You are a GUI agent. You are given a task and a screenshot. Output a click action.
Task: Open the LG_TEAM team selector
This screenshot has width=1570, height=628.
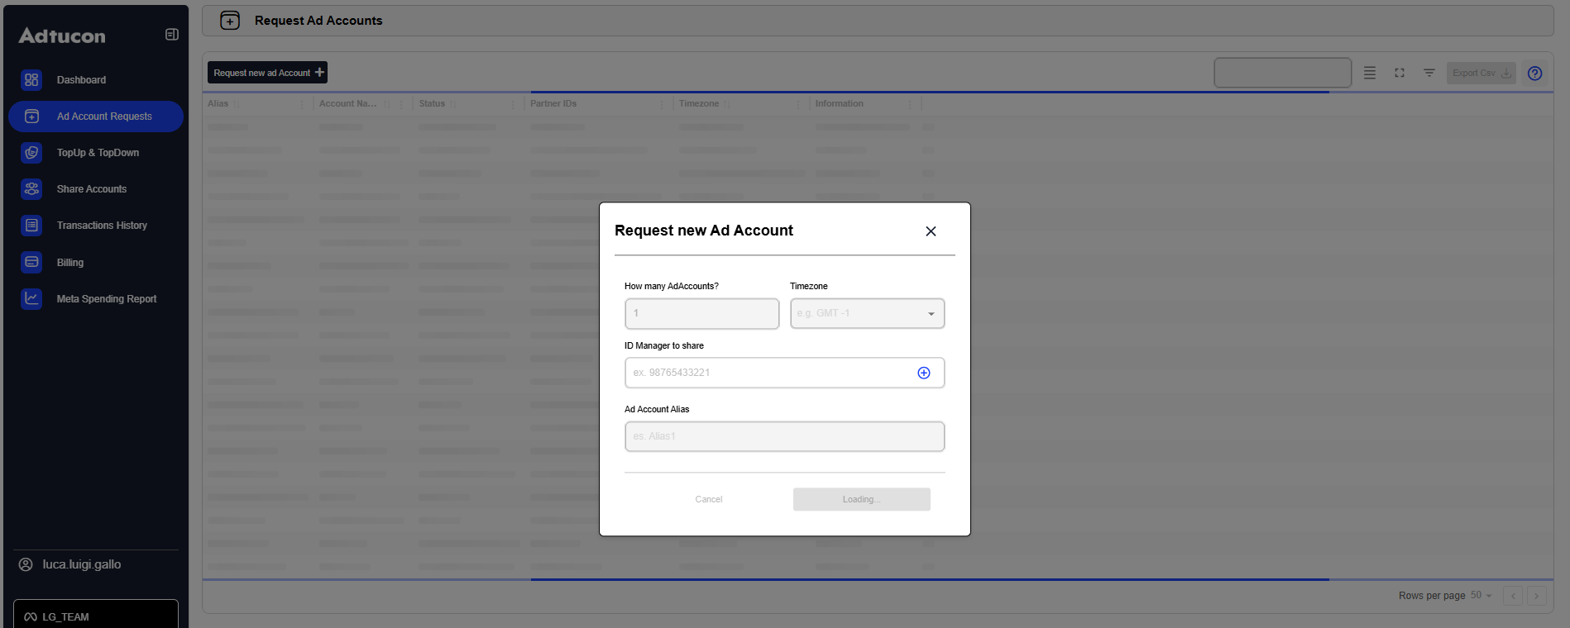pos(96,616)
